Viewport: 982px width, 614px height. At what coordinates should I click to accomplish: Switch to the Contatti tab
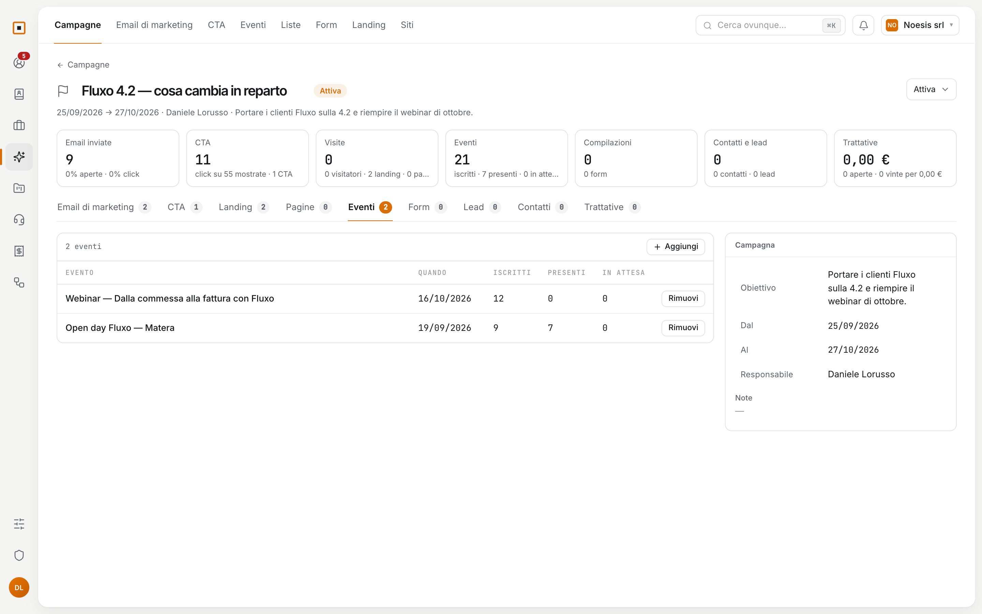pyautogui.click(x=542, y=207)
